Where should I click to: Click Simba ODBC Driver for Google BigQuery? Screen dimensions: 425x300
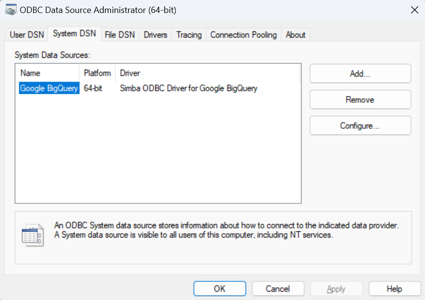(188, 88)
